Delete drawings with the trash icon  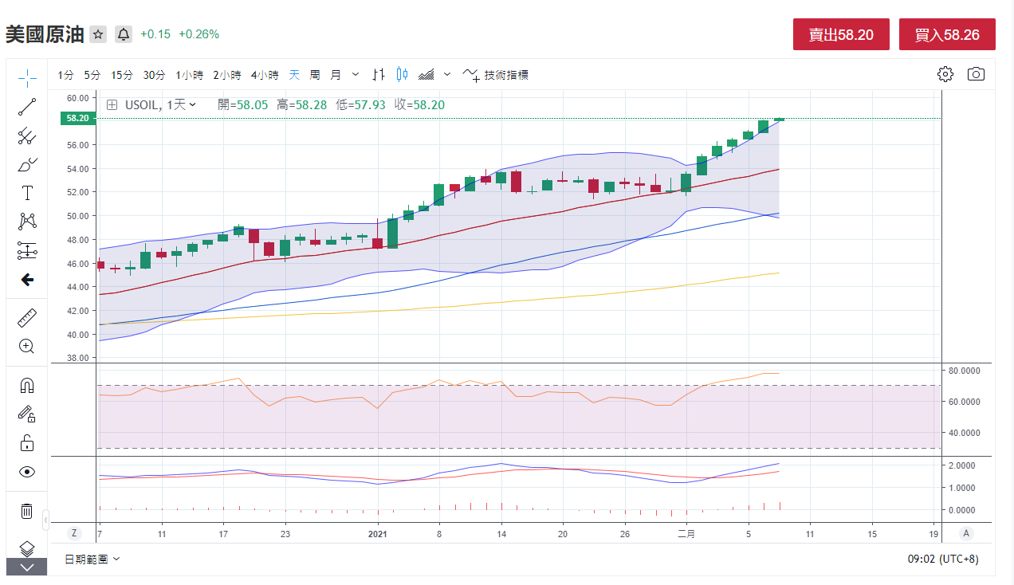coord(27,511)
